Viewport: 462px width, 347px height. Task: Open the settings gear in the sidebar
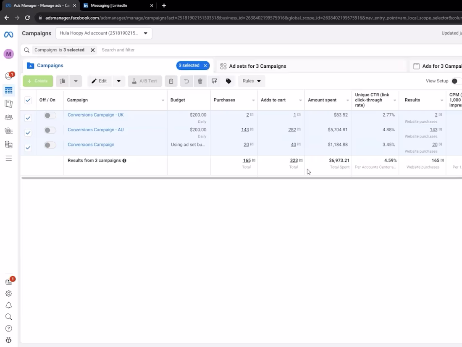[8, 294]
